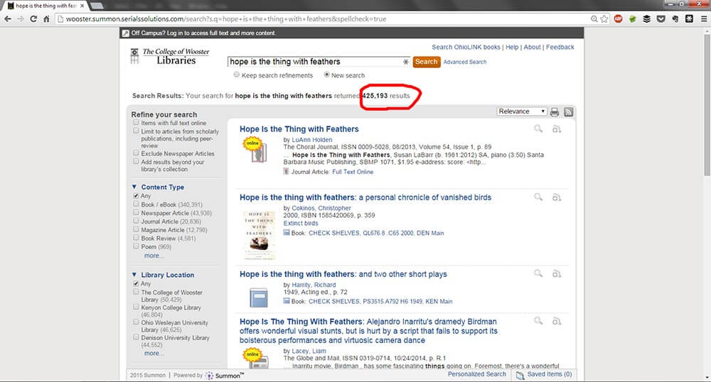711x382 pixels.
Task: Click the College of Wooster Libraries logo
Action: 170,57
